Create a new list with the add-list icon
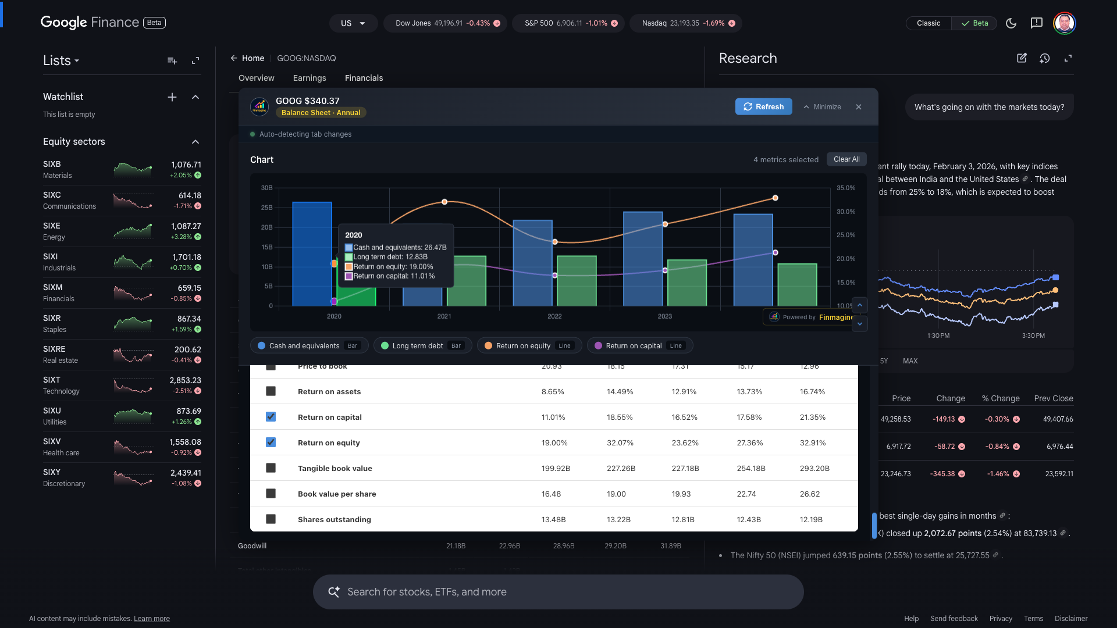This screenshot has height=628, width=1117. click(172, 60)
